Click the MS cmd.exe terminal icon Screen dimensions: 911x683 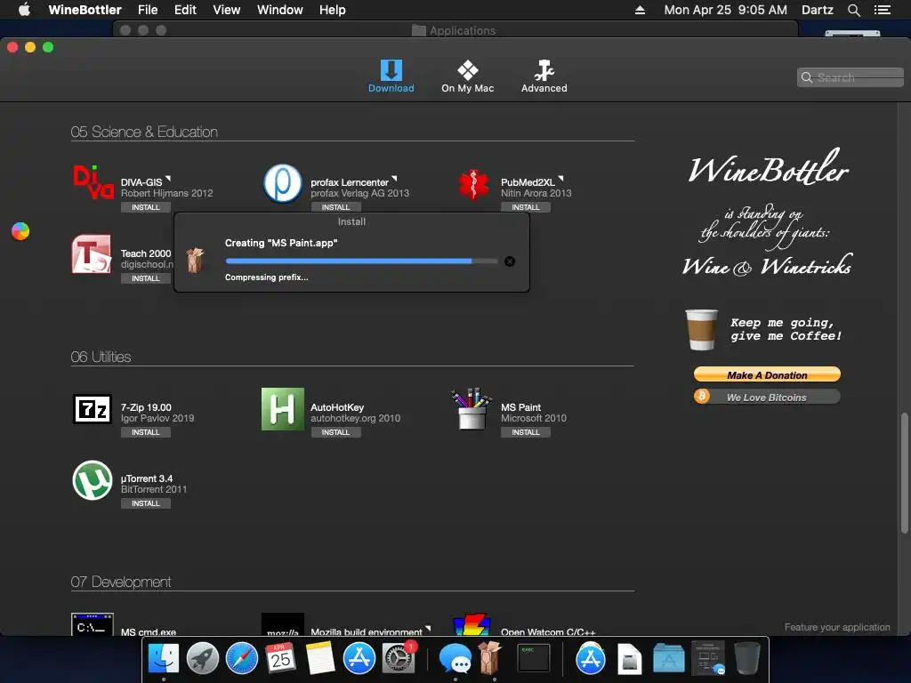[x=92, y=625]
